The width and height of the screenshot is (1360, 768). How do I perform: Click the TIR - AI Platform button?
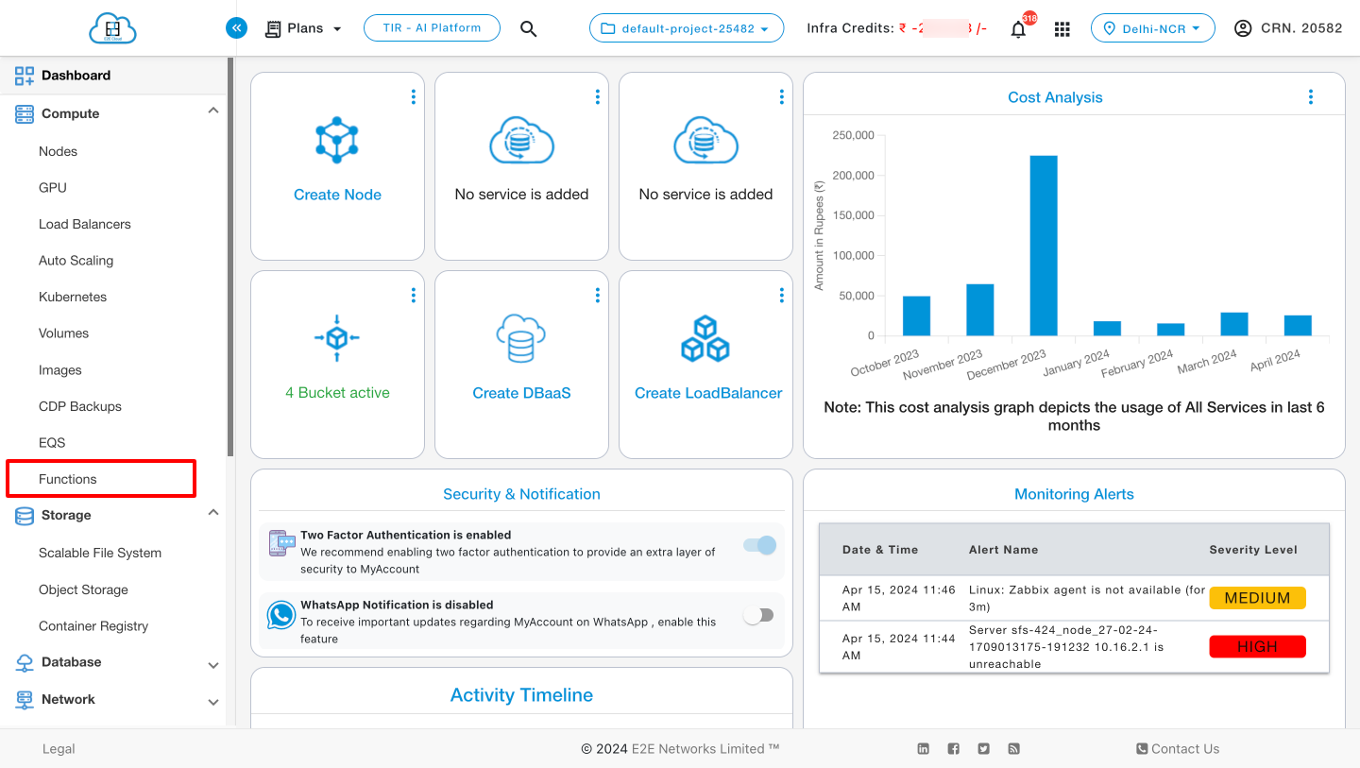432,27
